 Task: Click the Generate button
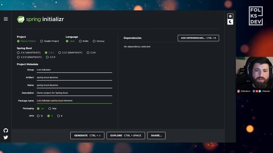(87, 136)
